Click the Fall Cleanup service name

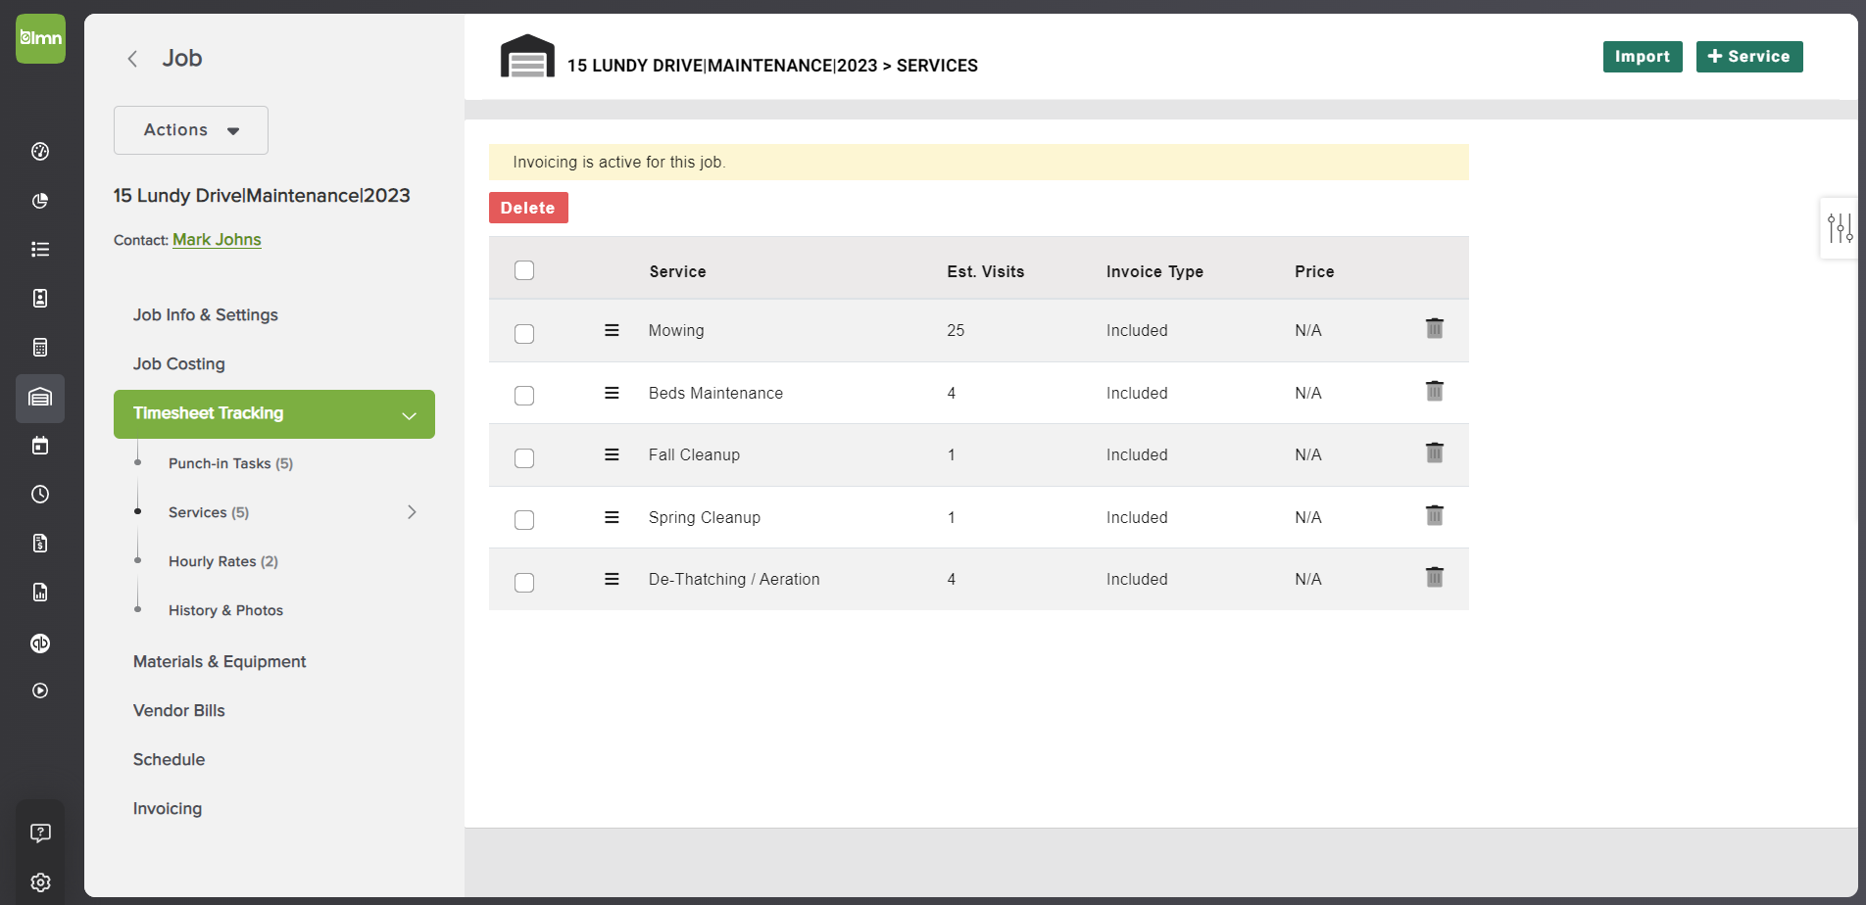pos(694,455)
